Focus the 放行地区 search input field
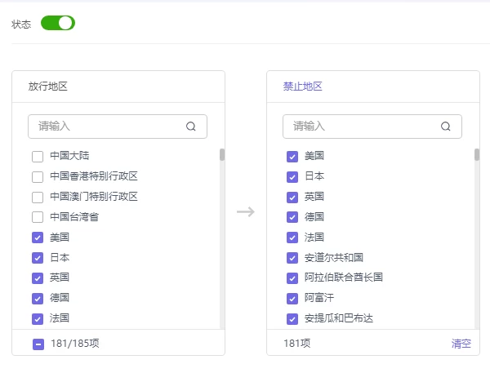The width and height of the screenshot is (490, 373). point(106,127)
